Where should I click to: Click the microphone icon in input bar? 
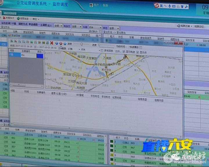[x=170, y=6]
